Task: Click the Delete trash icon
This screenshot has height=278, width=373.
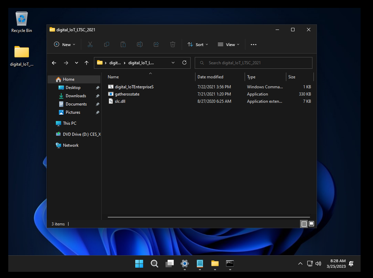Action: (x=173, y=44)
